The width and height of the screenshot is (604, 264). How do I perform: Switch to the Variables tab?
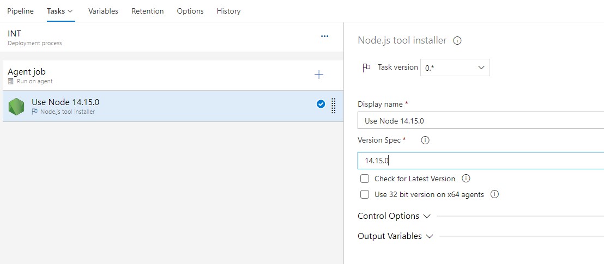click(x=103, y=11)
